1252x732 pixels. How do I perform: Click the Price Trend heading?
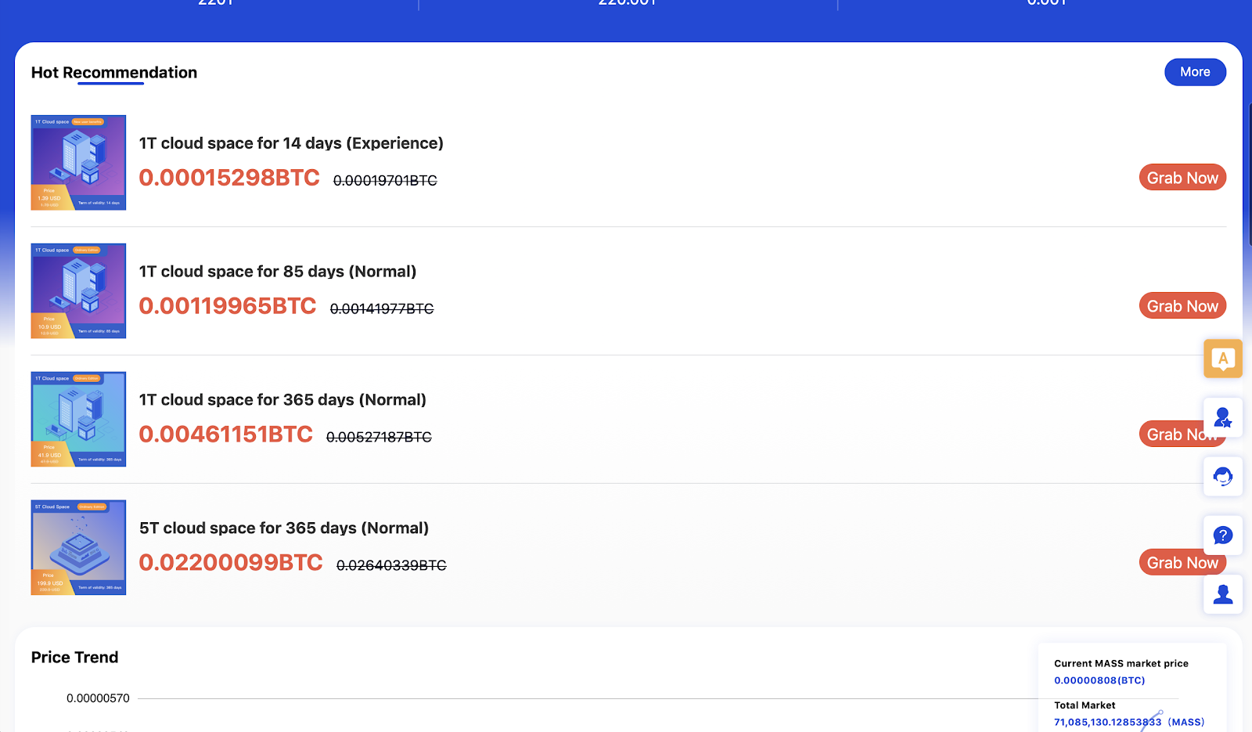tap(75, 658)
